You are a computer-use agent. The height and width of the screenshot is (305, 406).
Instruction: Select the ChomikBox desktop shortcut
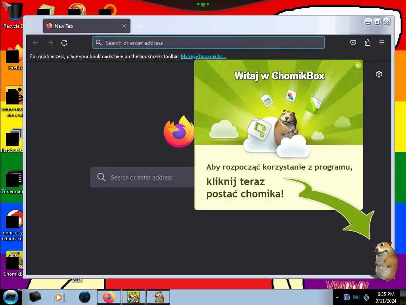pos(13,264)
